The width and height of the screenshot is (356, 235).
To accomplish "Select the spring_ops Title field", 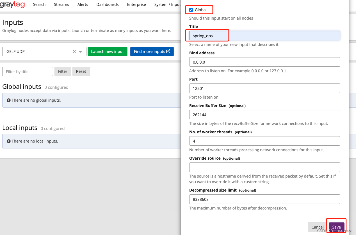I will tap(264, 36).
